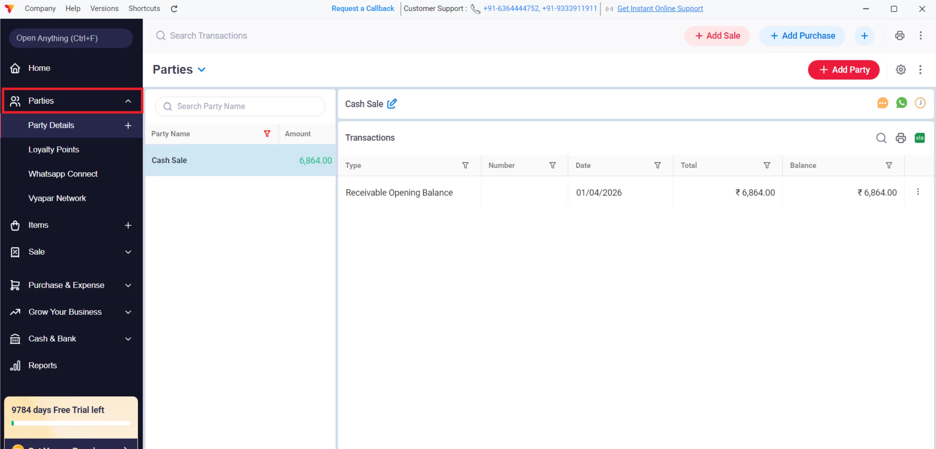936x449 pixels.
Task: Export transactions to Excel via xls icon
Action: pyautogui.click(x=920, y=138)
